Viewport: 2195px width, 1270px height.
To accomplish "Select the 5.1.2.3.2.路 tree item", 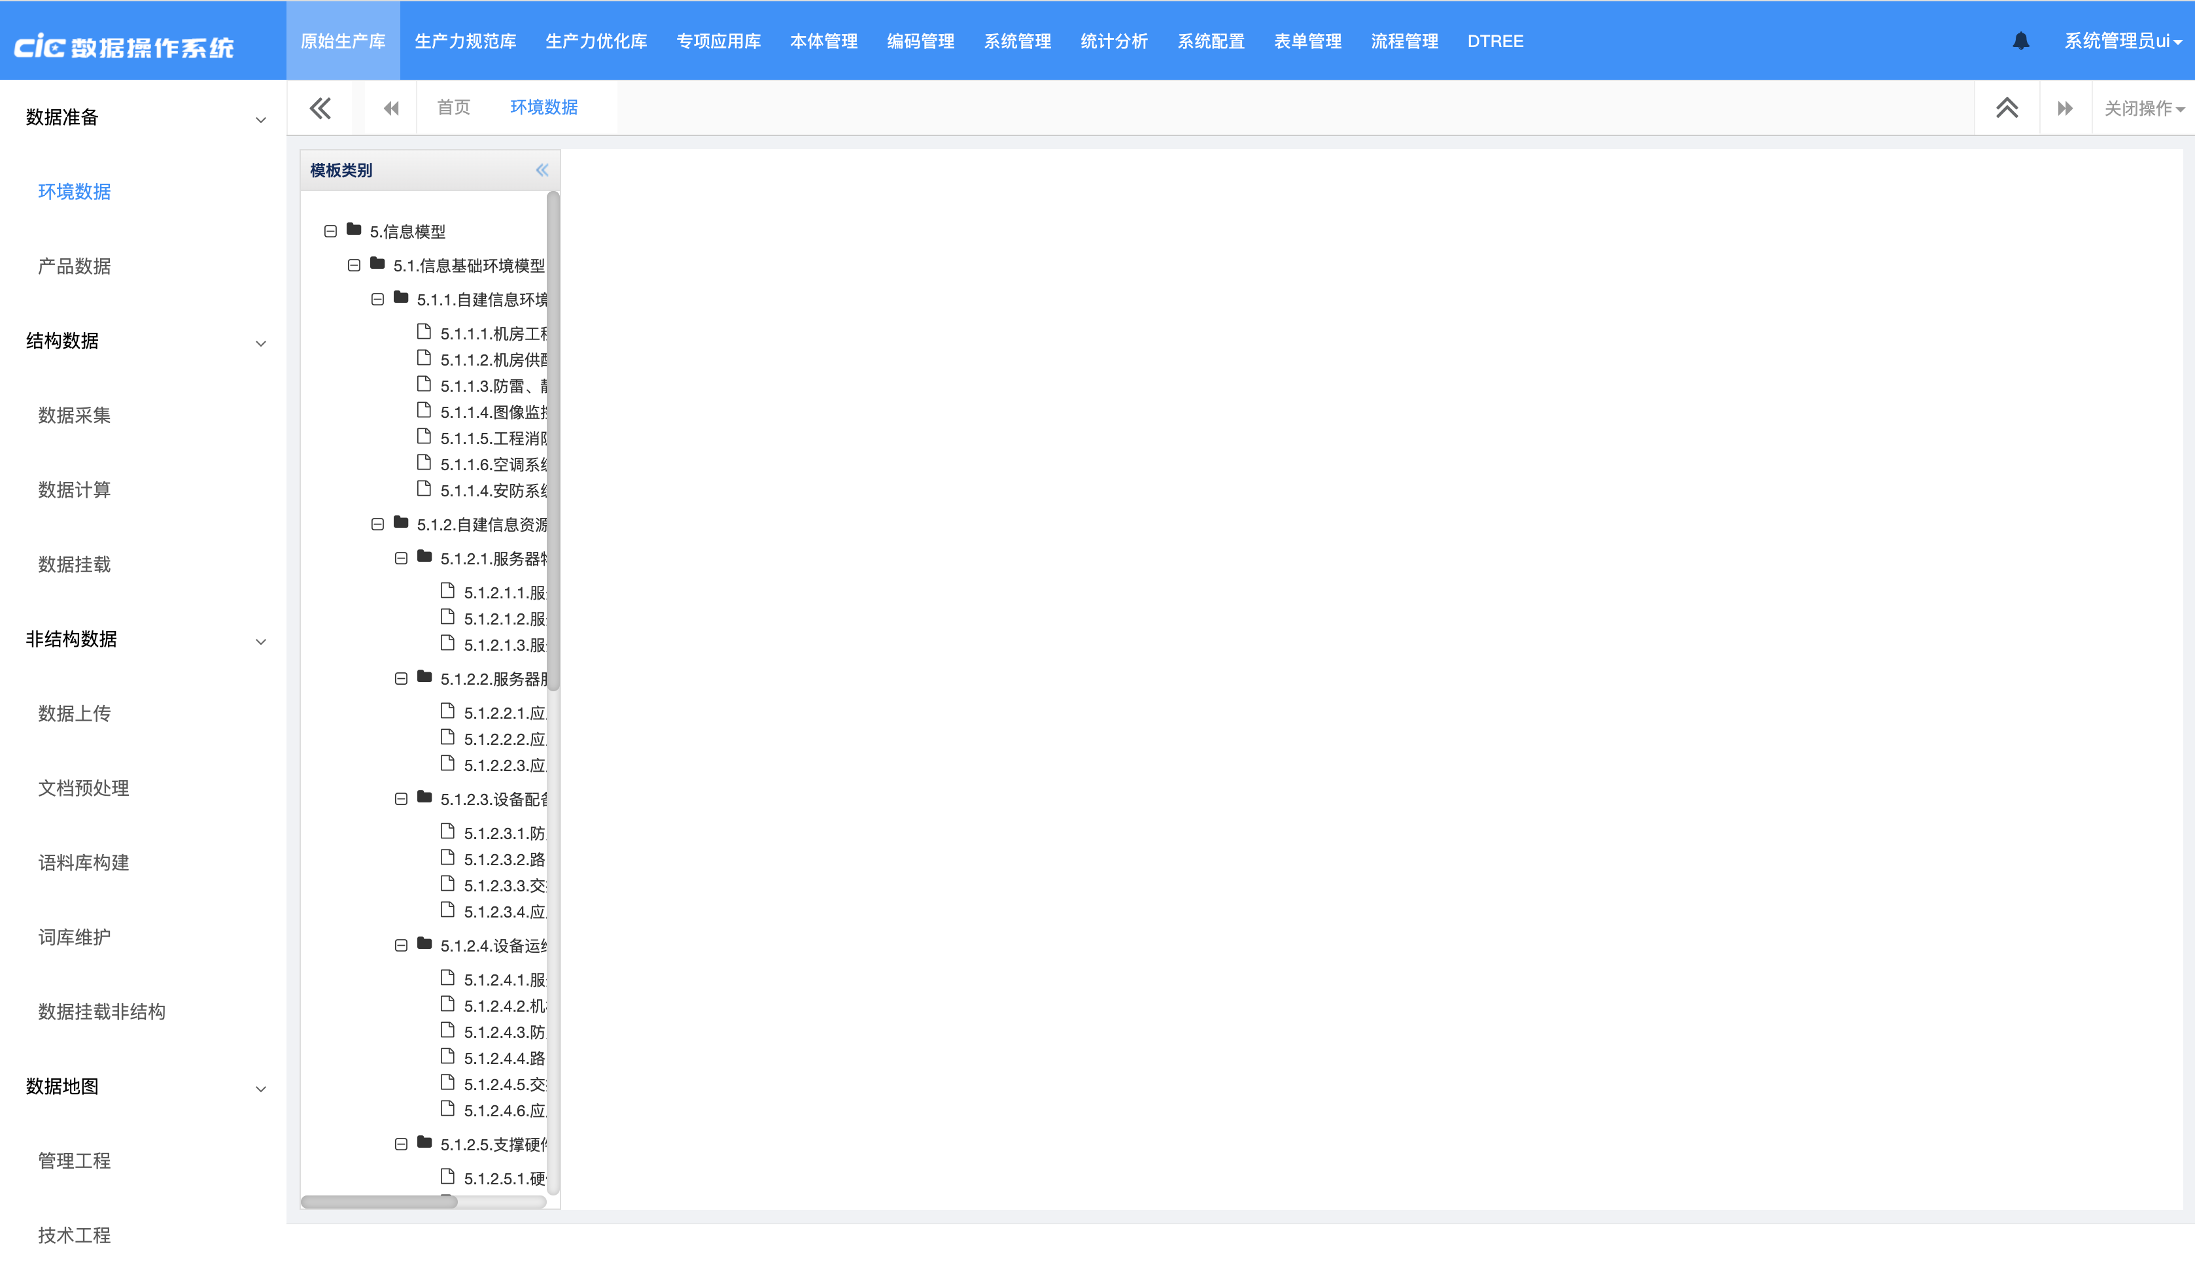I will point(504,860).
